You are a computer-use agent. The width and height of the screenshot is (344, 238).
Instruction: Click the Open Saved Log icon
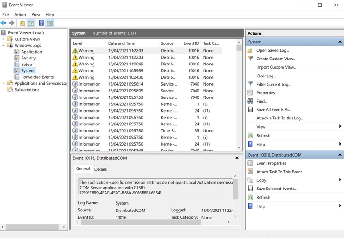click(250, 50)
